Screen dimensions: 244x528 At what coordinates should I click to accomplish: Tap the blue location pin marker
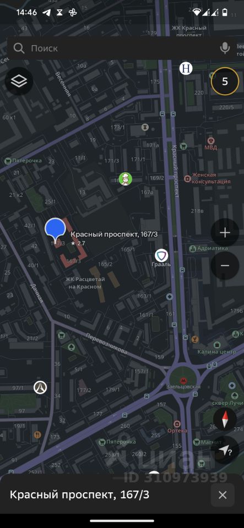tap(55, 230)
